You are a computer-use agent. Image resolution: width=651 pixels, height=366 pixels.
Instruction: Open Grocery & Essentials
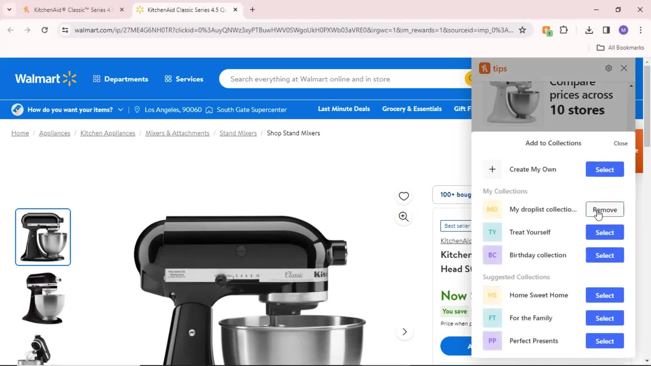(412, 109)
